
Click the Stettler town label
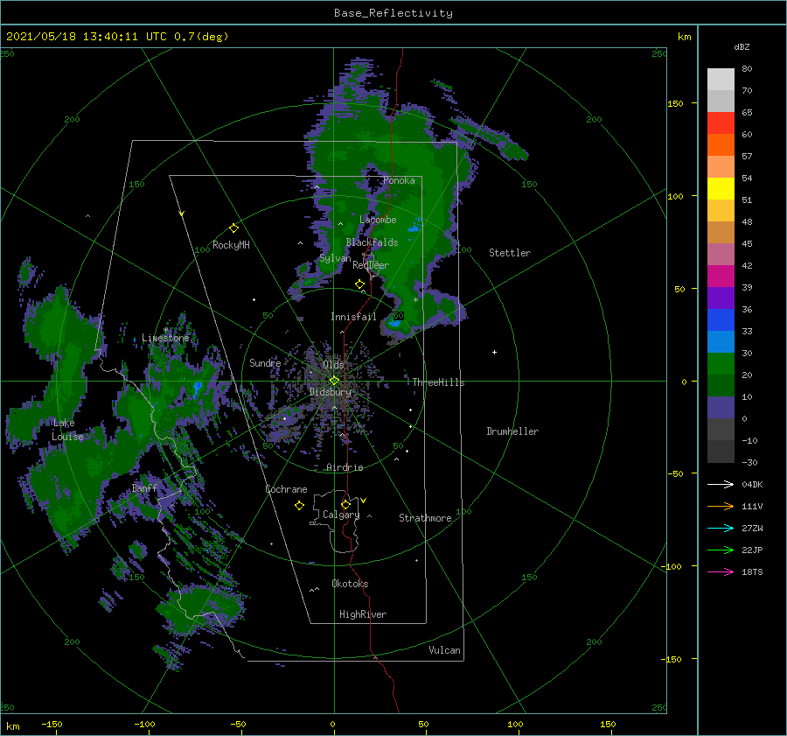coord(510,253)
